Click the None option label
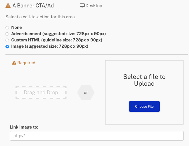Screen dimensions: 189x146 pyautogui.click(x=17, y=27)
